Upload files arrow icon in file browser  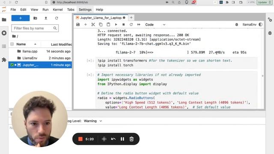pos(46,18)
